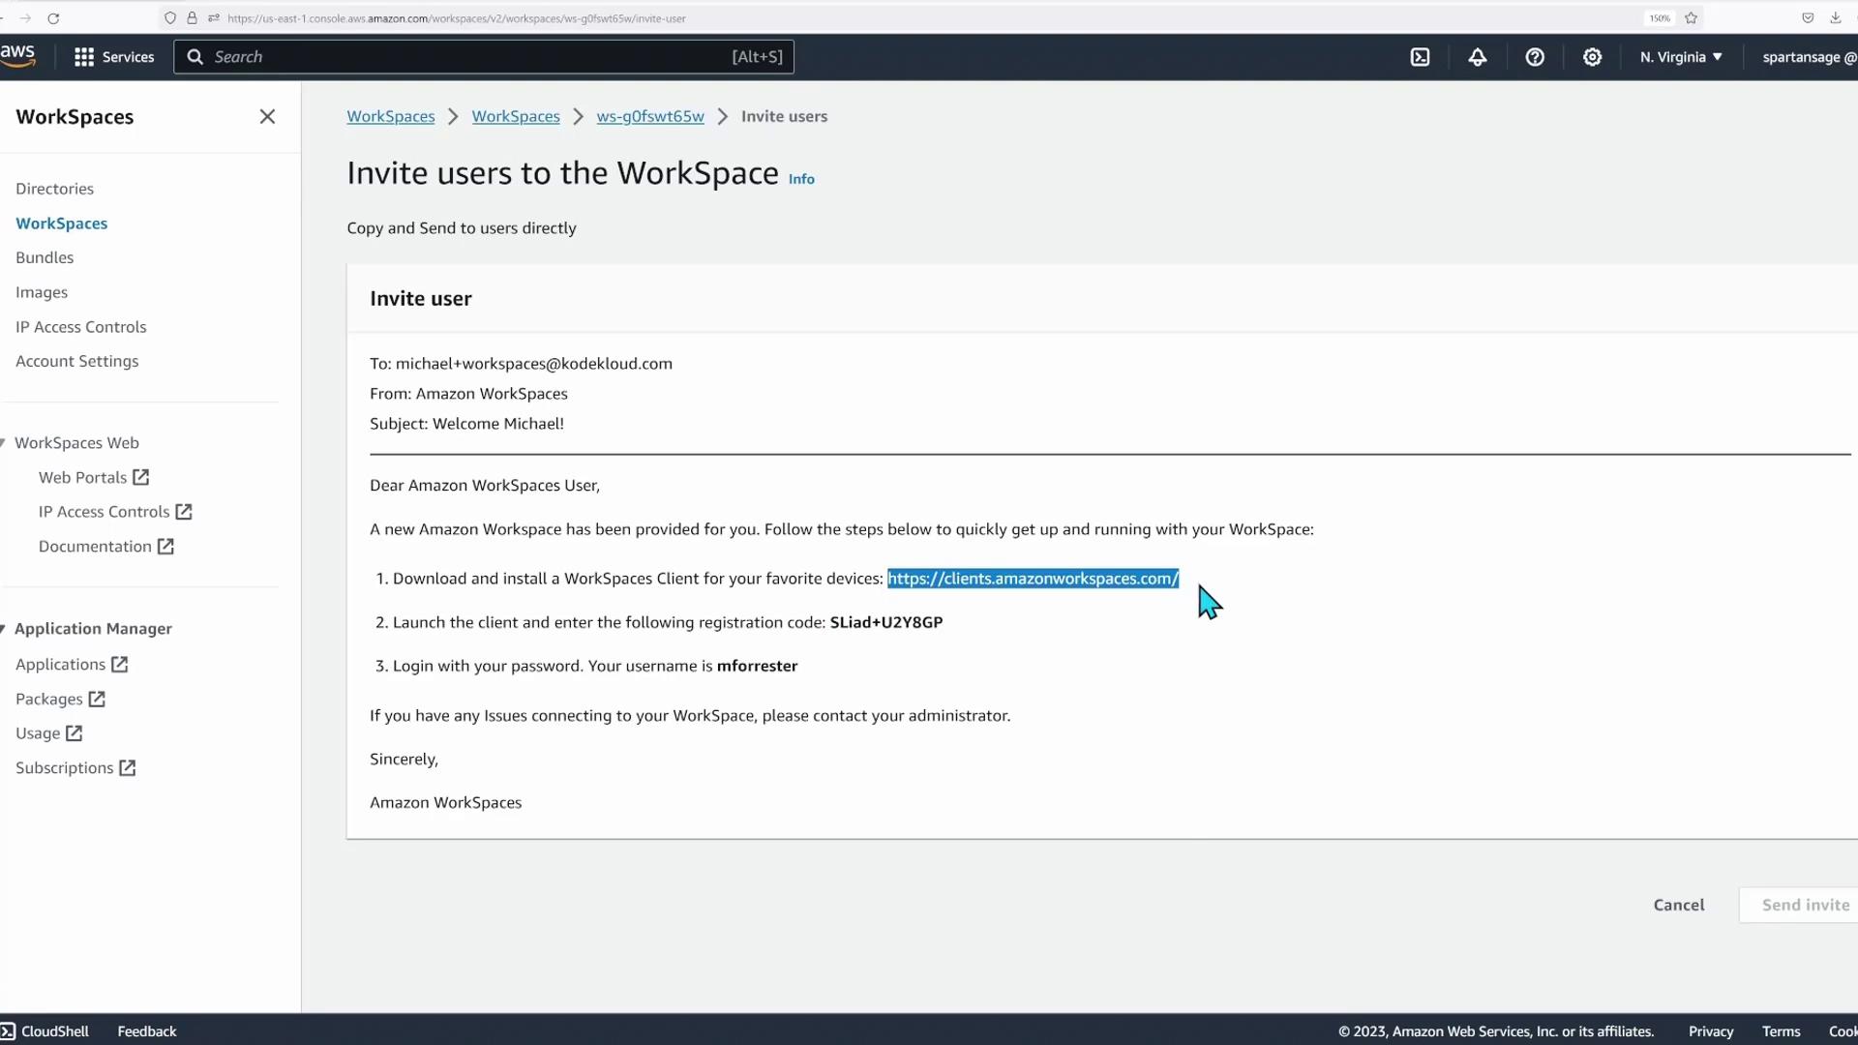The height and width of the screenshot is (1045, 1858).
Task: Click the Cancel button
Action: coord(1679,905)
